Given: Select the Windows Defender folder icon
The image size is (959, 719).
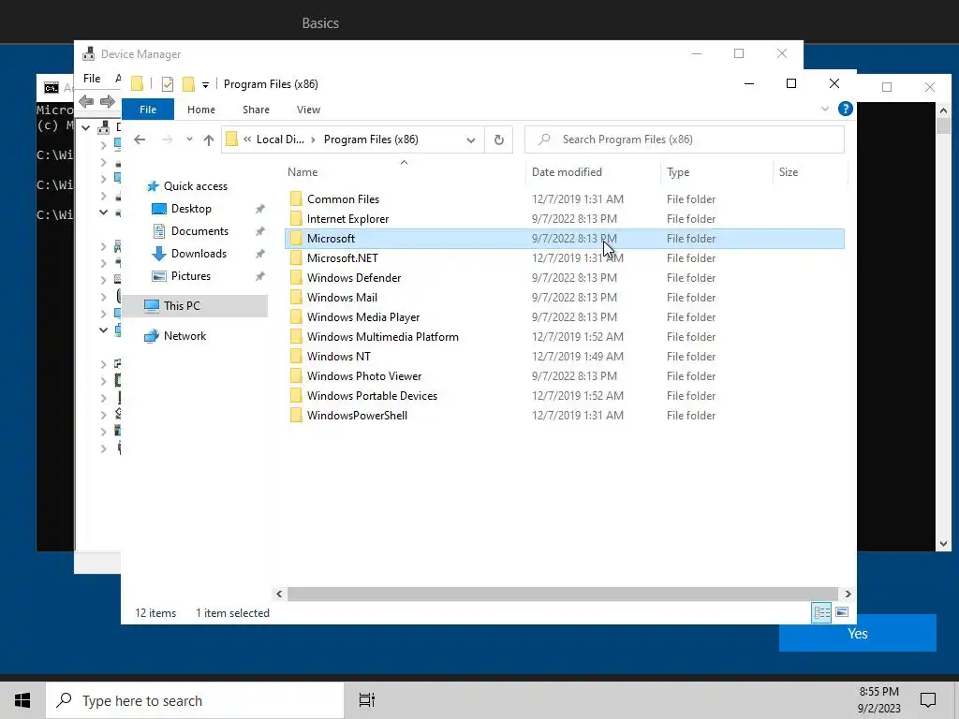Looking at the screenshot, I should point(296,277).
